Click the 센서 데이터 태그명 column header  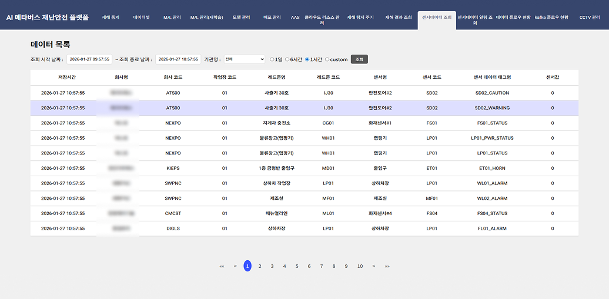492,78
